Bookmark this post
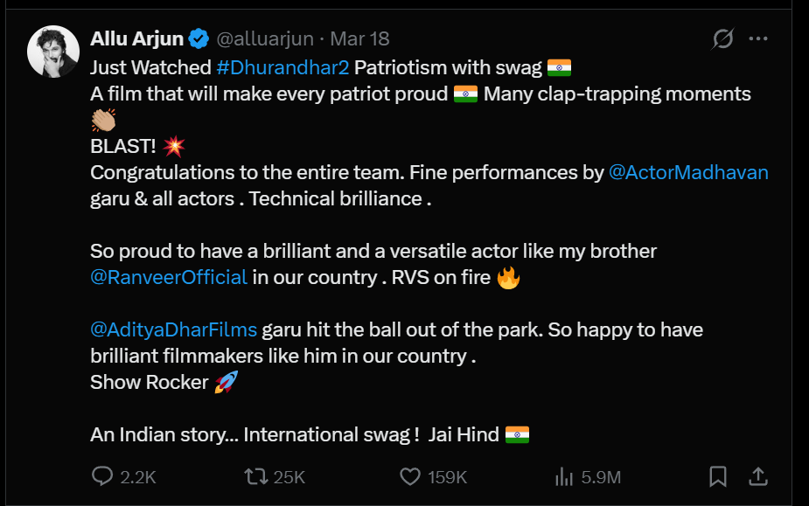Image resolution: width=809 pixels, height=506 pixels. pos(717,476)
